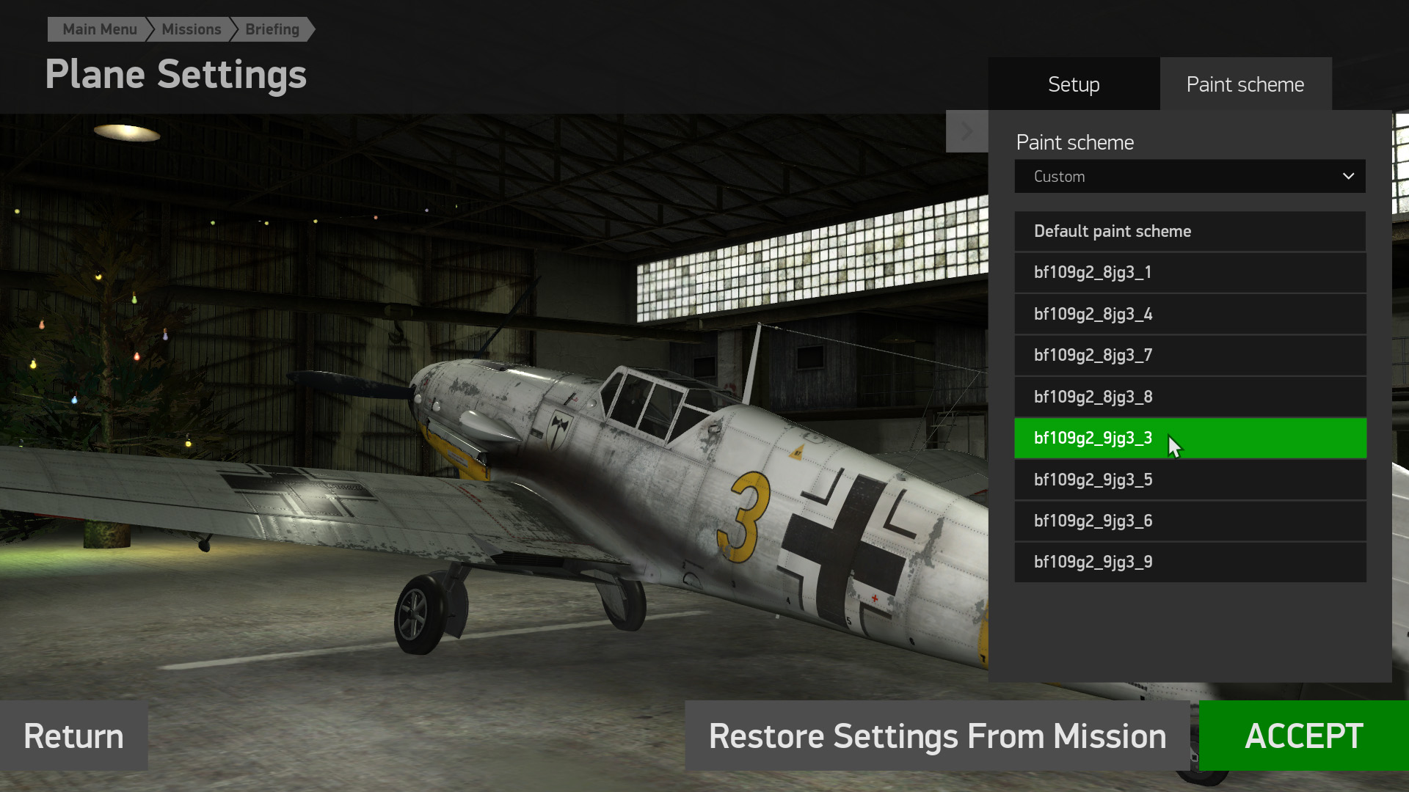1409x792 pixels.
Task: Choose paint scheme bf109g2_8jg3_4
Action: 1190,315
